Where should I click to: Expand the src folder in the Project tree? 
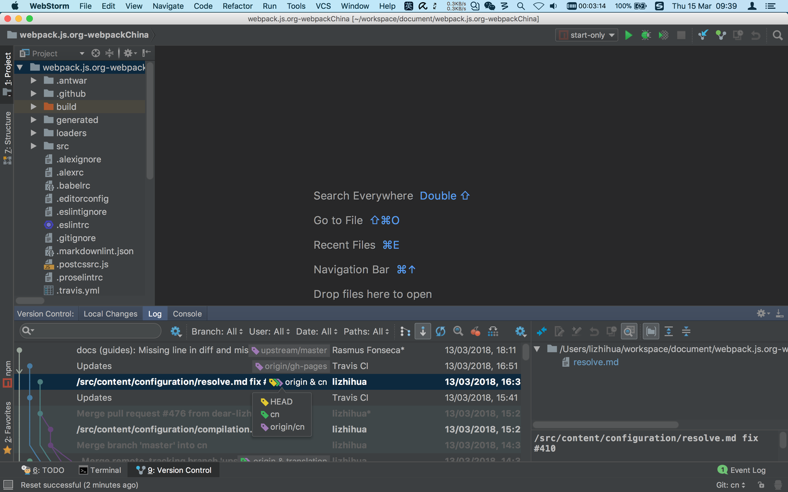34,146
